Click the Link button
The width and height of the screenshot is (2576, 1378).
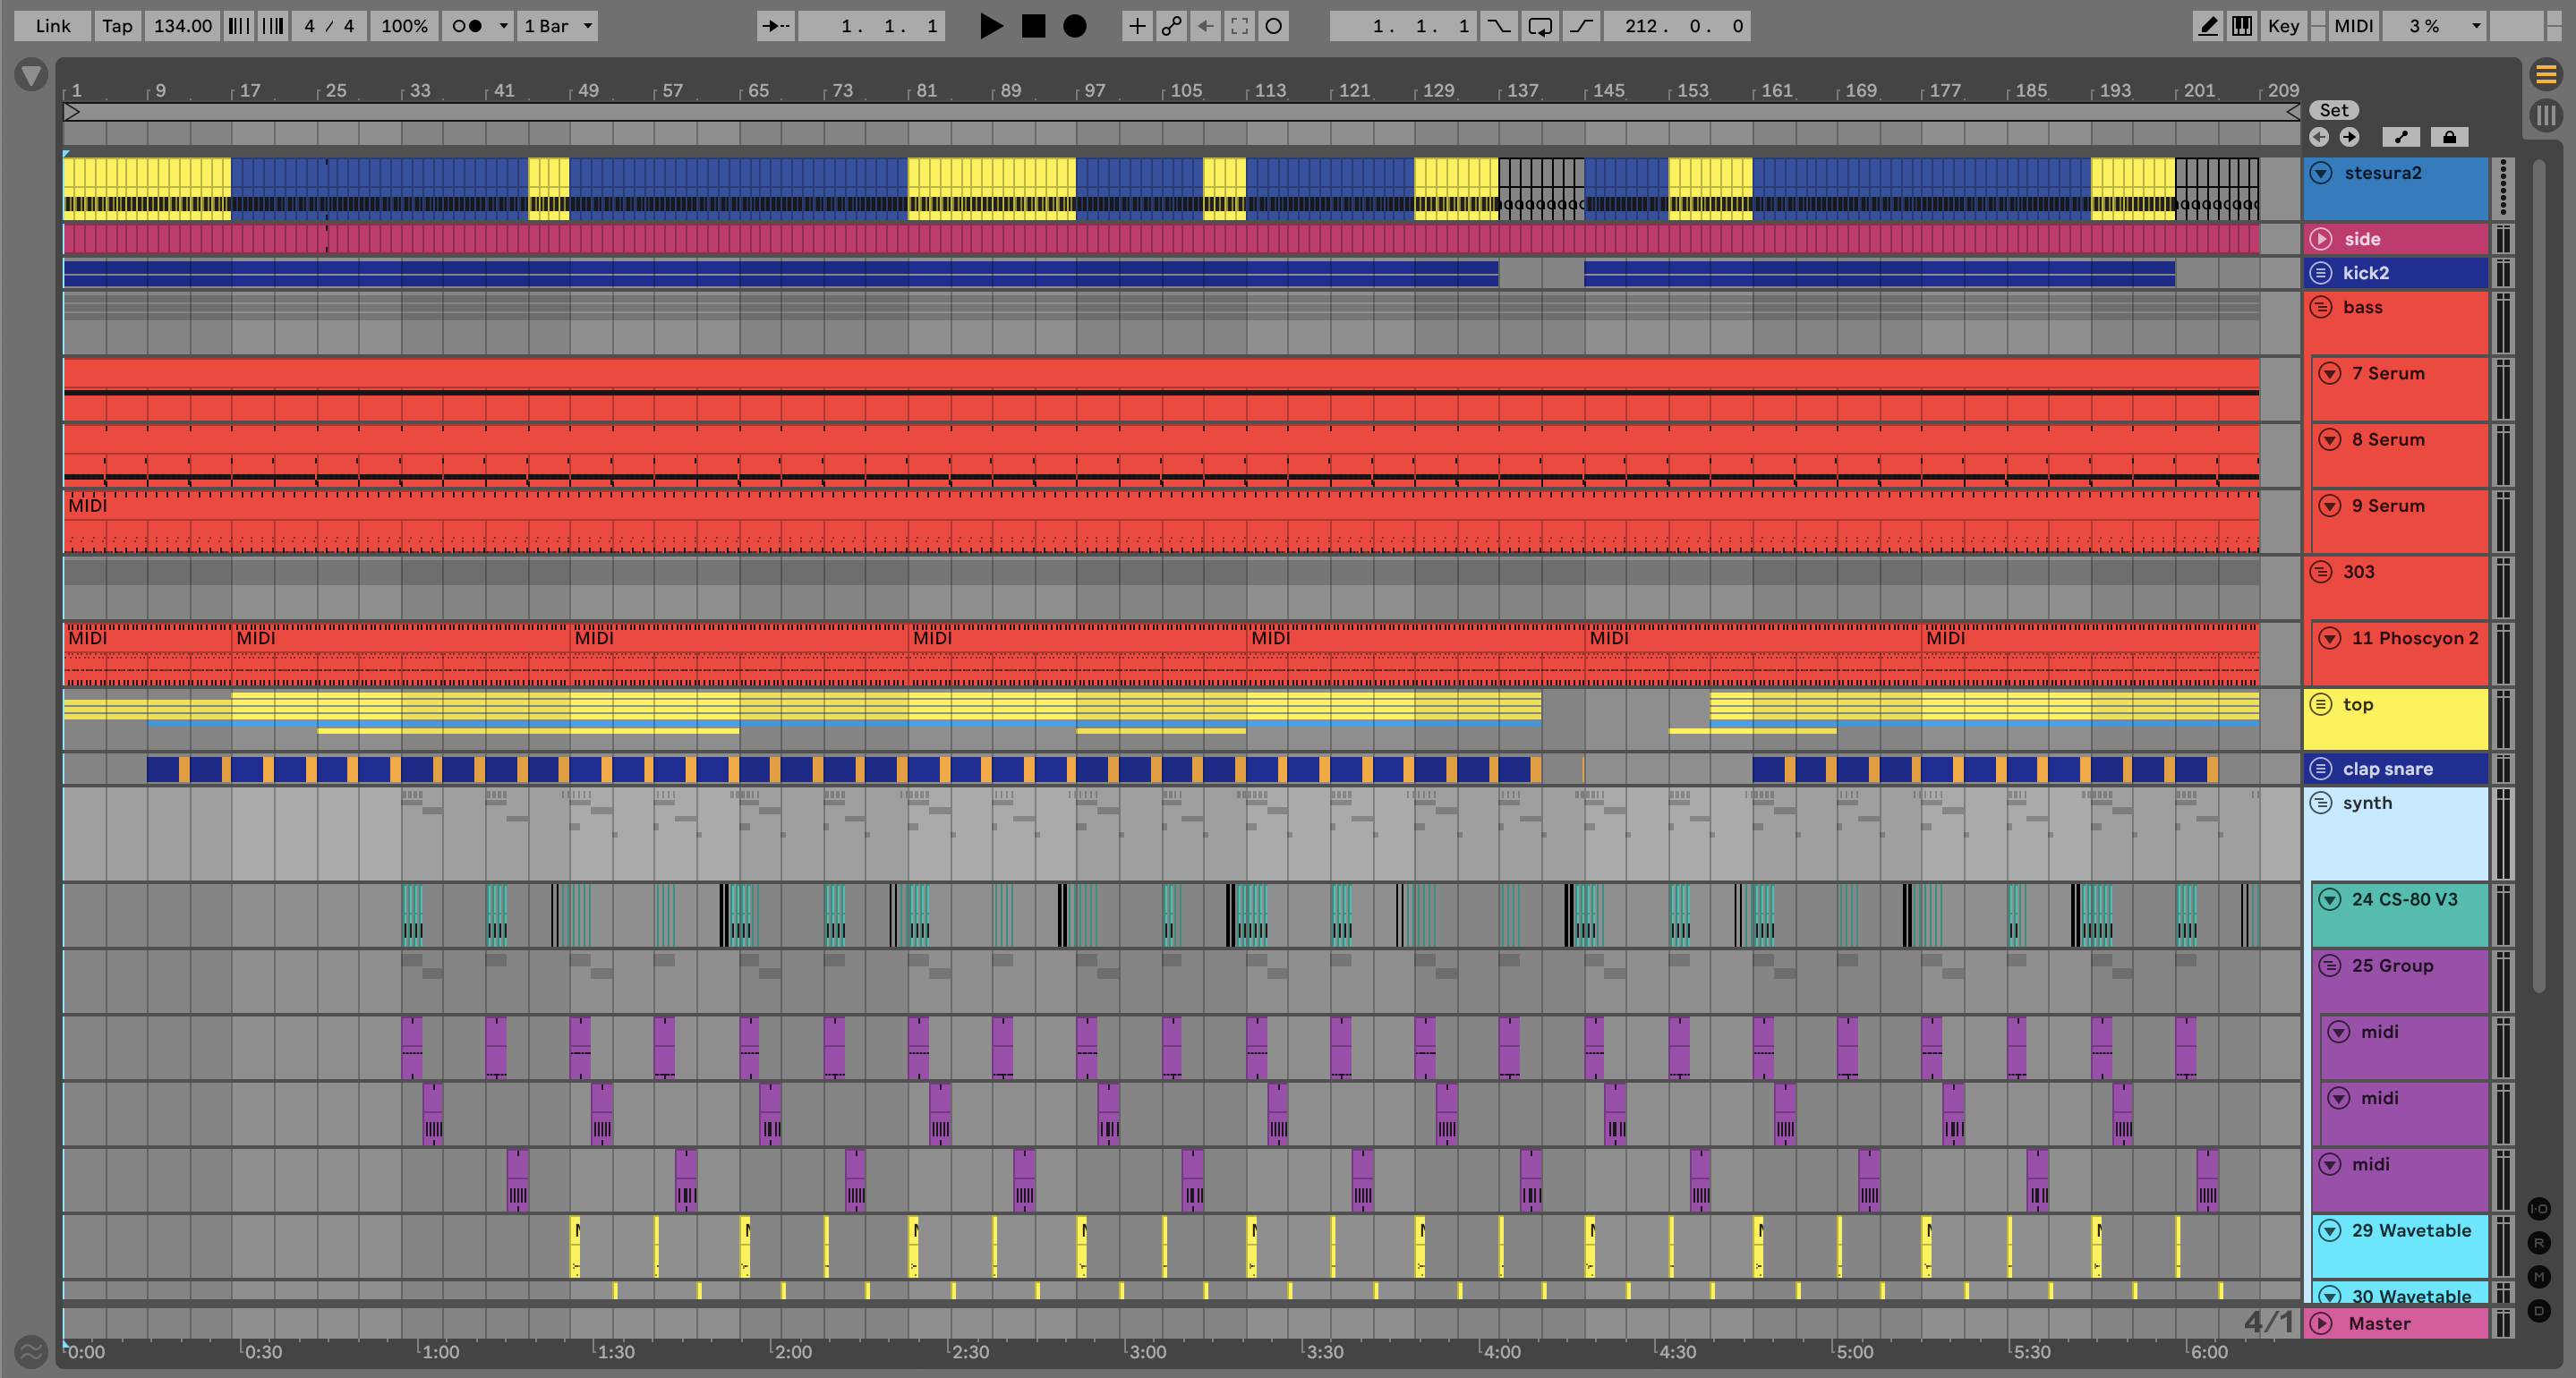pos(53,26)
